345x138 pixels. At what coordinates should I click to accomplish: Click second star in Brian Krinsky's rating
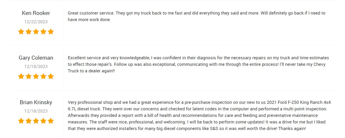(x=28, y=121)
